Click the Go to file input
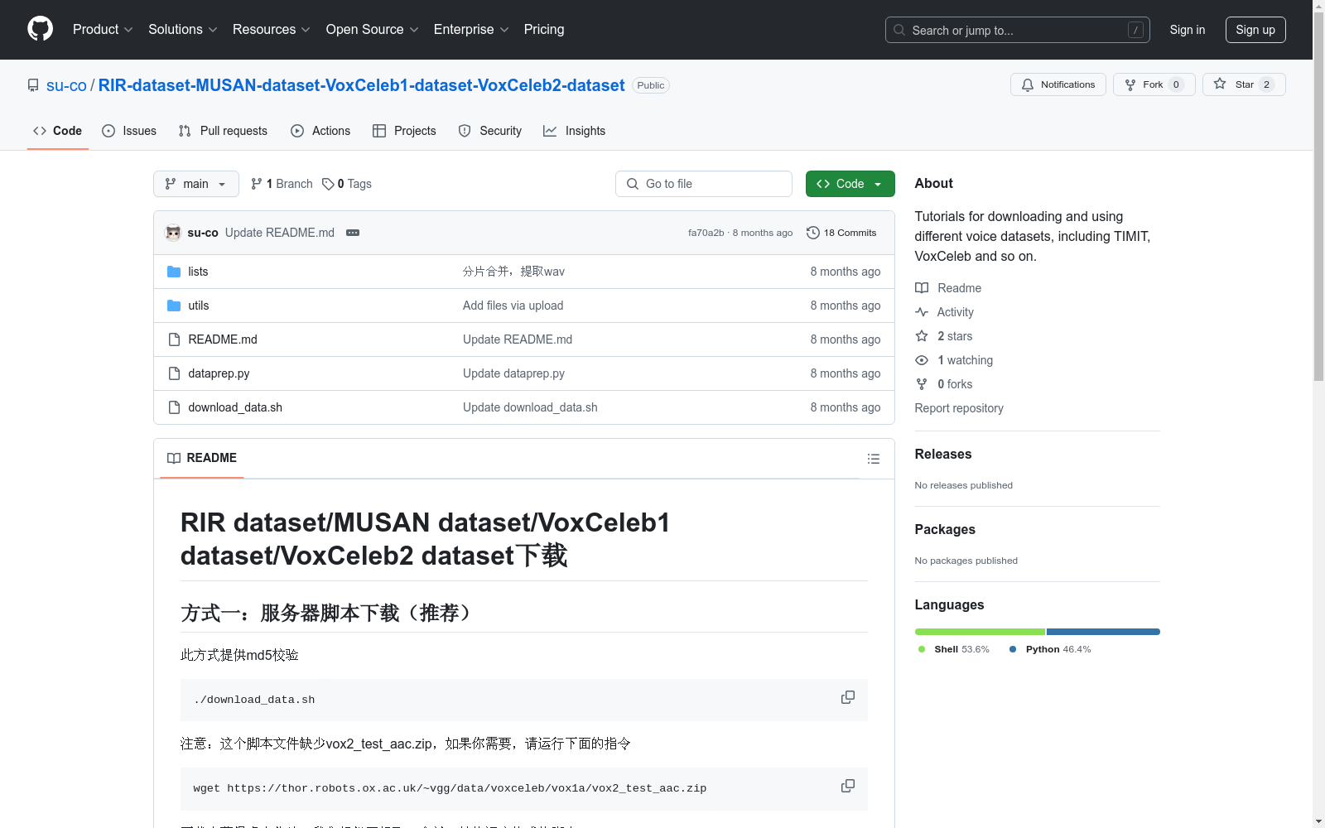The image size is (1325, 828). (x=704, y=184)
